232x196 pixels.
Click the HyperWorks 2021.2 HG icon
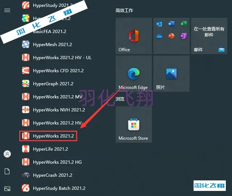(26, 162)
